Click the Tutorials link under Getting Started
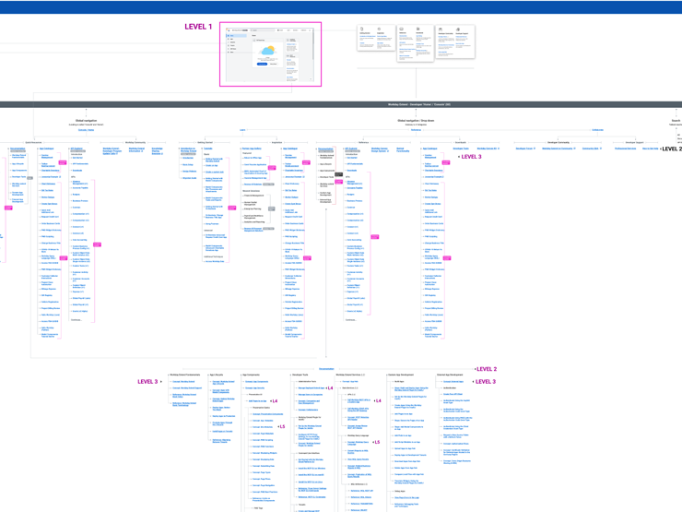 coord(208,149)
